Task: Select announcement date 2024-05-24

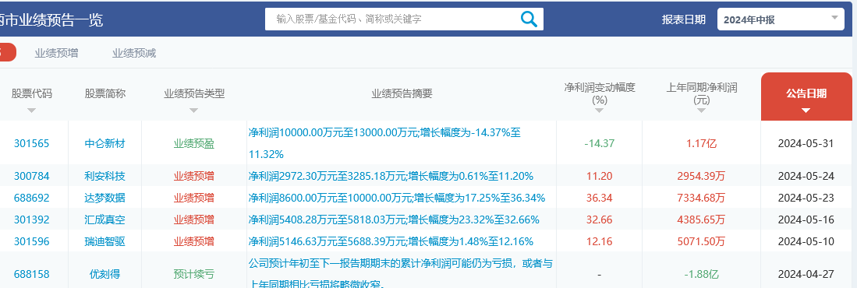Action: pyautogui.click(x=806, y=176)
